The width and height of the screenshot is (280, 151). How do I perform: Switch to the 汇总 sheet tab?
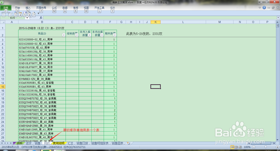70,143
